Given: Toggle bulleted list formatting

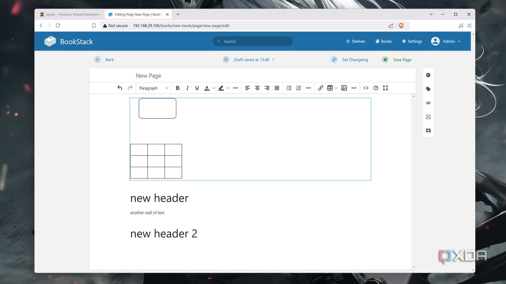Looking at the screenshot, I should coord(289,88).
